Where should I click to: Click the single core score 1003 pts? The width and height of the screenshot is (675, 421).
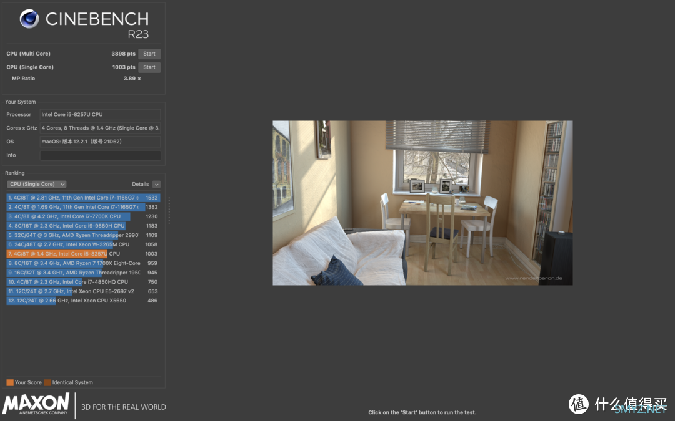tap(124, 67)
